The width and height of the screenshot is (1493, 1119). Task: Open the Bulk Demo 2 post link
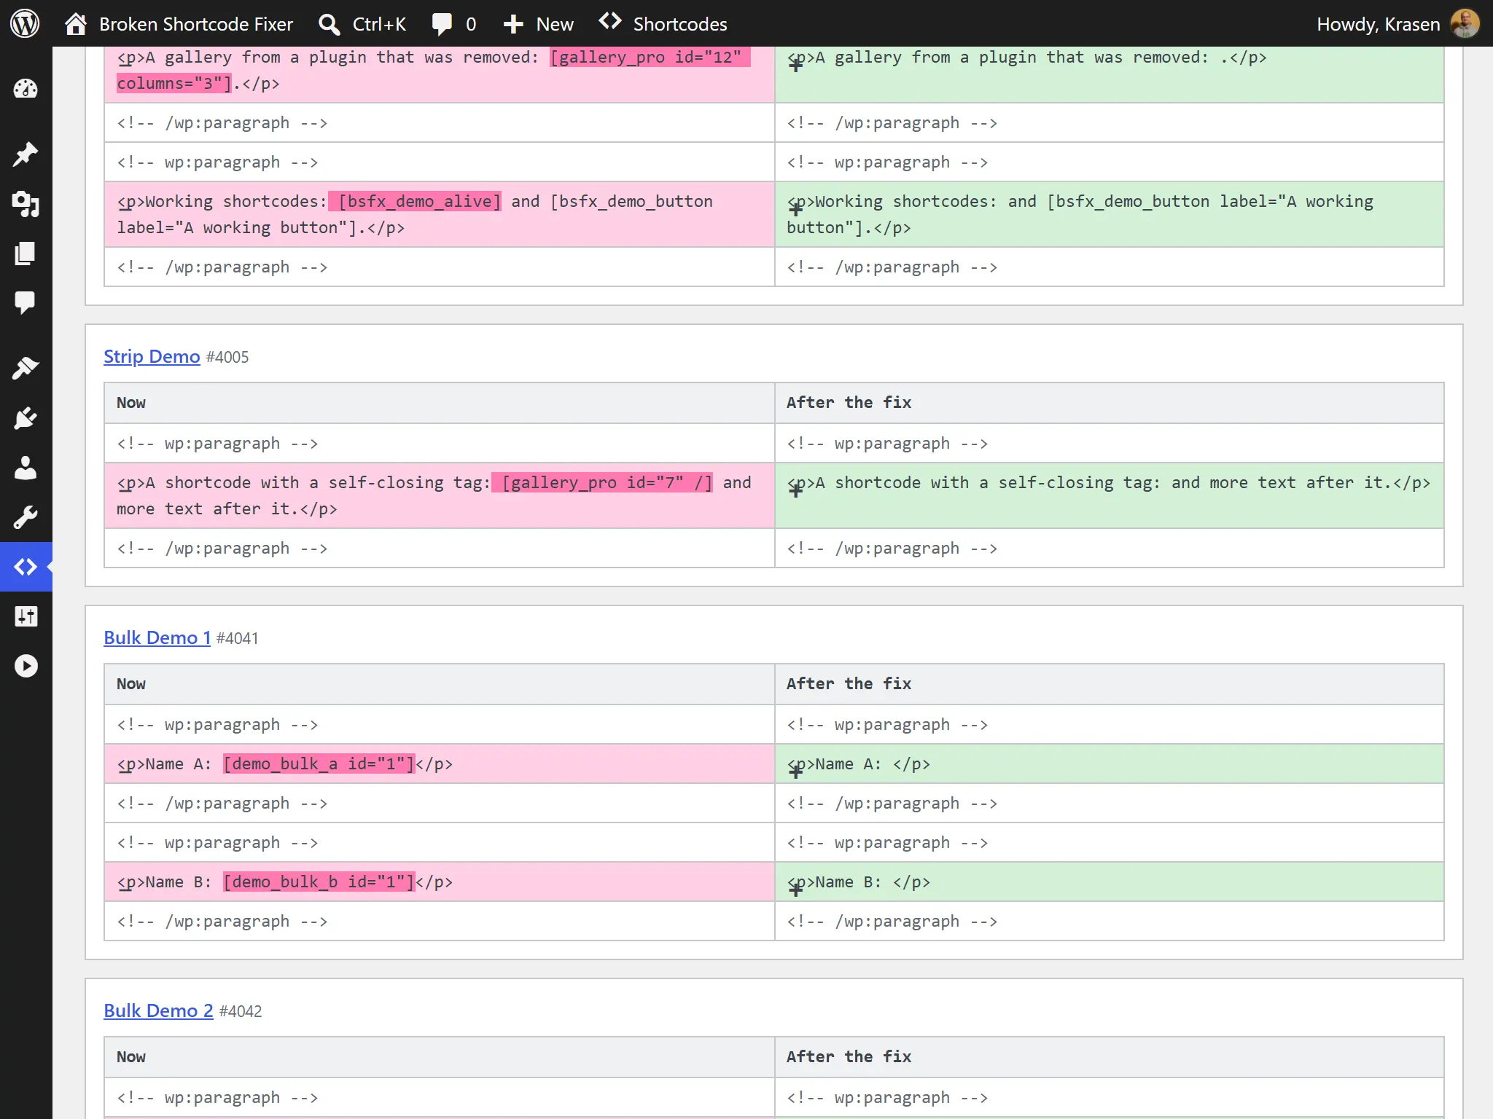pos(158,1011)
